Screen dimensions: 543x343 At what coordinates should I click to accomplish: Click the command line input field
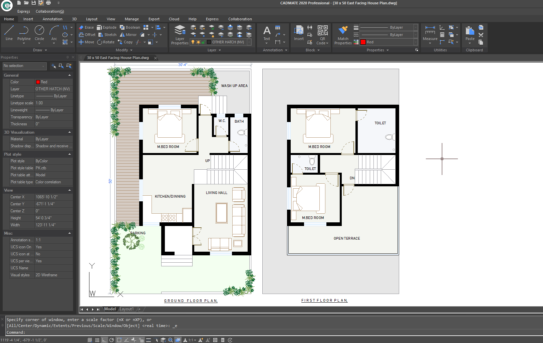click(x=274, y=332)
